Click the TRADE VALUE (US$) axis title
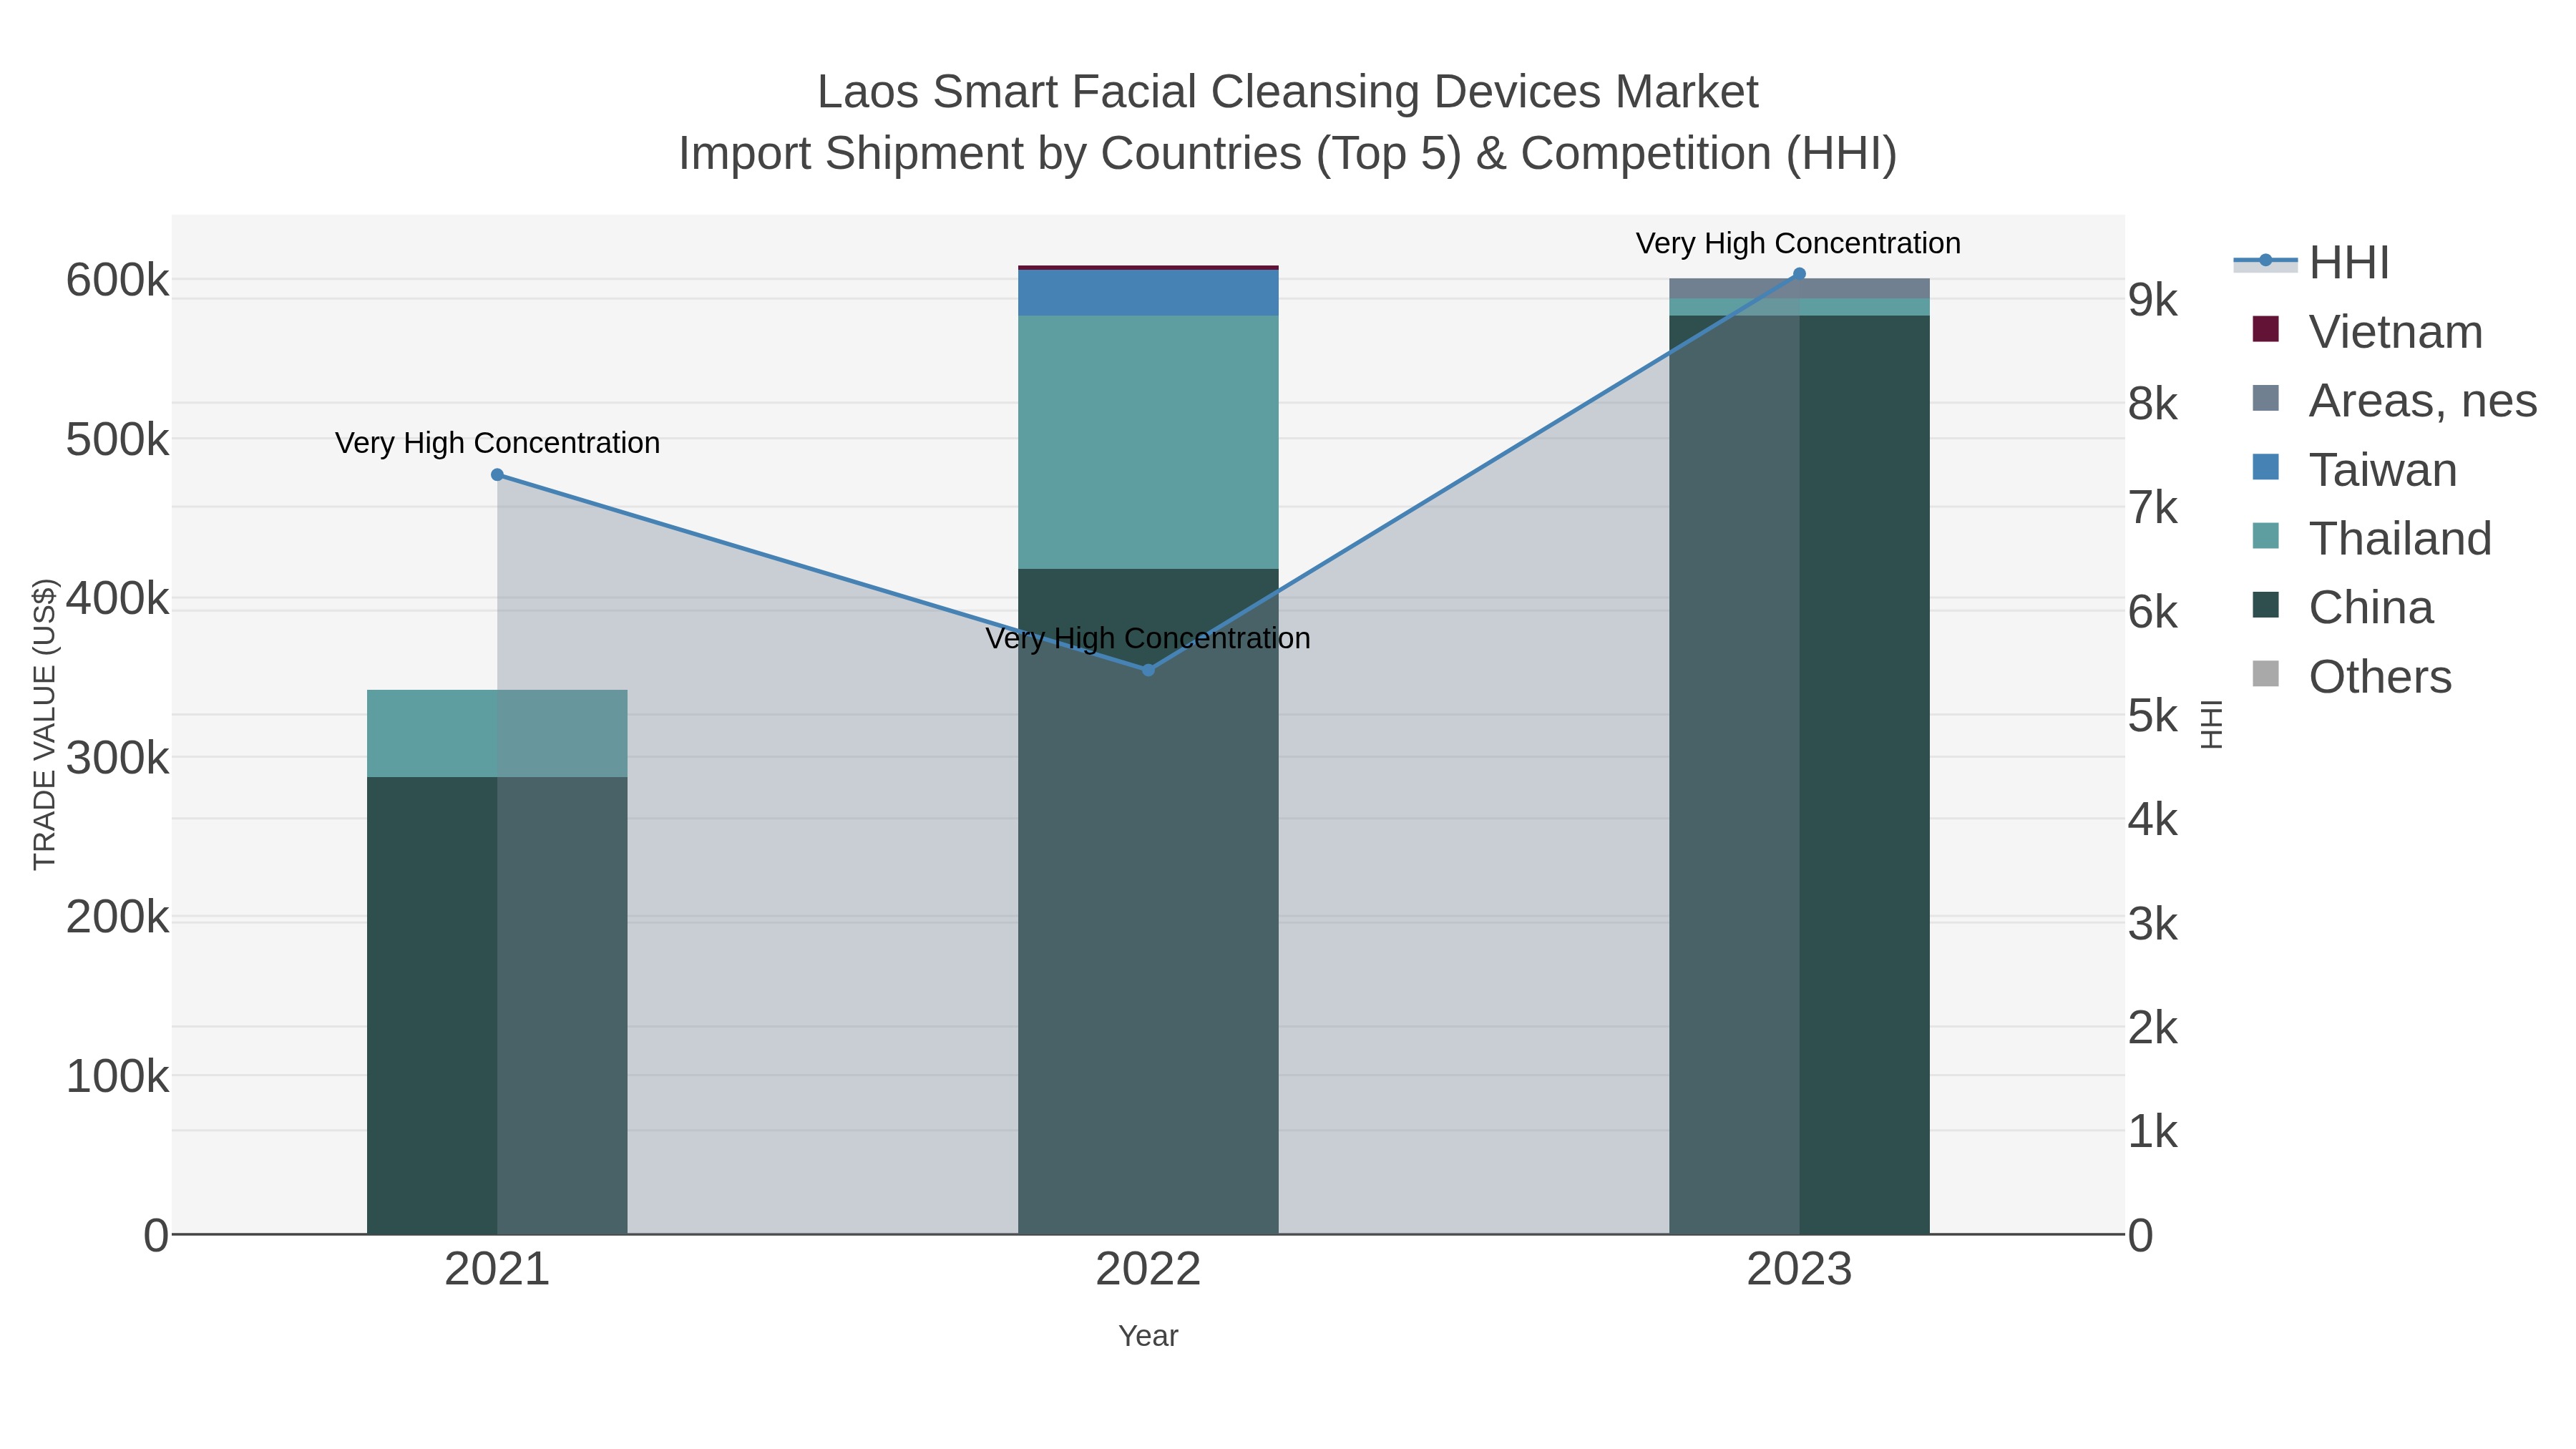Viewport: 2576px width, 1449px height. tap(45, 724)
